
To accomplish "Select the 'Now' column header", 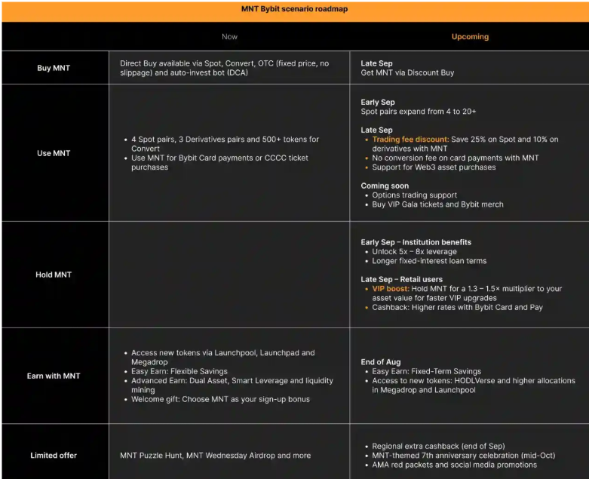I will click(229, 36).
